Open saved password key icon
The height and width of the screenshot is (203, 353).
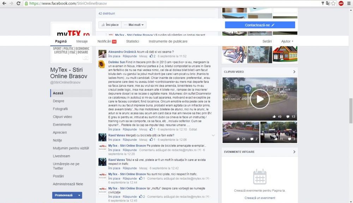point(323,3)
